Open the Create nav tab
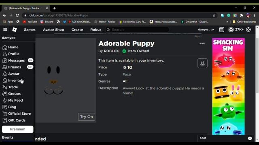The width and height of the screenshot is (259, 145). click(x=77, y=30)
